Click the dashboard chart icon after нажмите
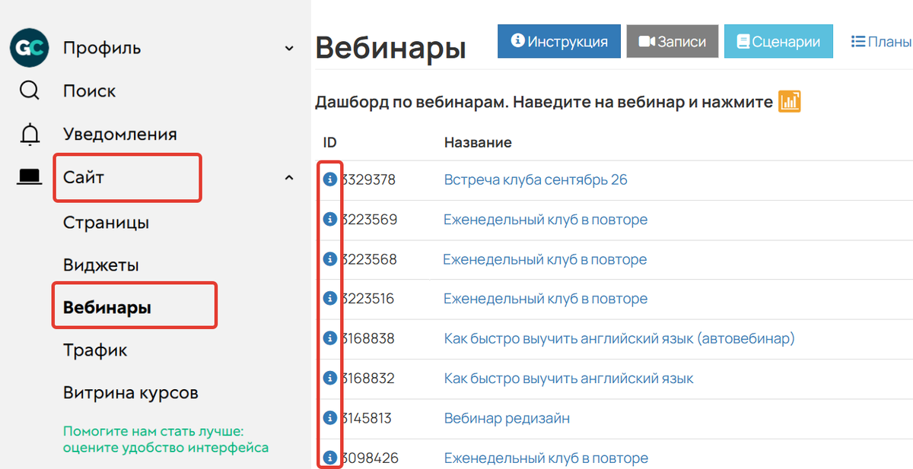Screen dimensions: 913x469 790,101
